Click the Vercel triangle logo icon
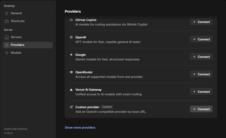 [71, 90]
